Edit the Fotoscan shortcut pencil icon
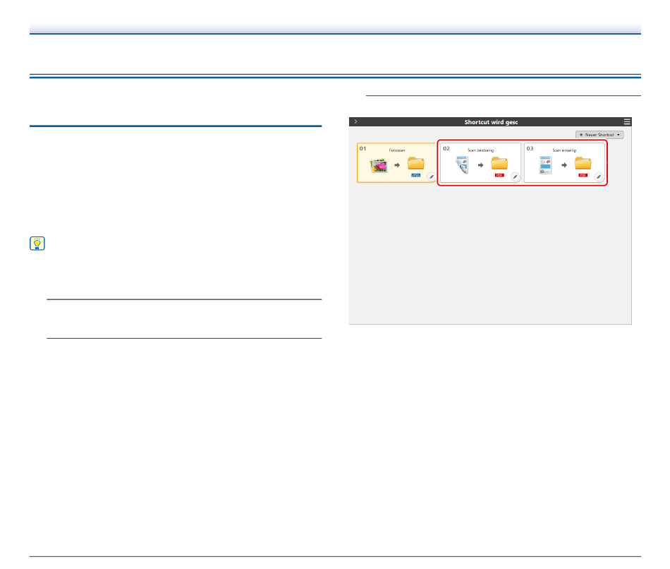 pos(431,176)
